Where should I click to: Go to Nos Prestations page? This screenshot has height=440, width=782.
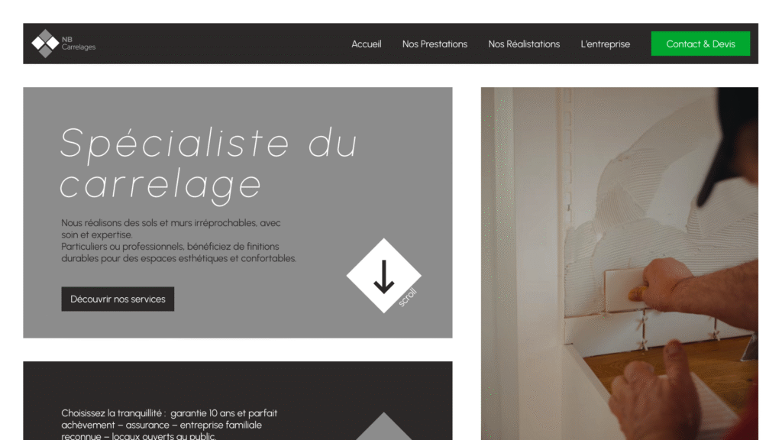435,44
